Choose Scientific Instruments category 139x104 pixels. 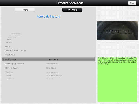(15, 50)
